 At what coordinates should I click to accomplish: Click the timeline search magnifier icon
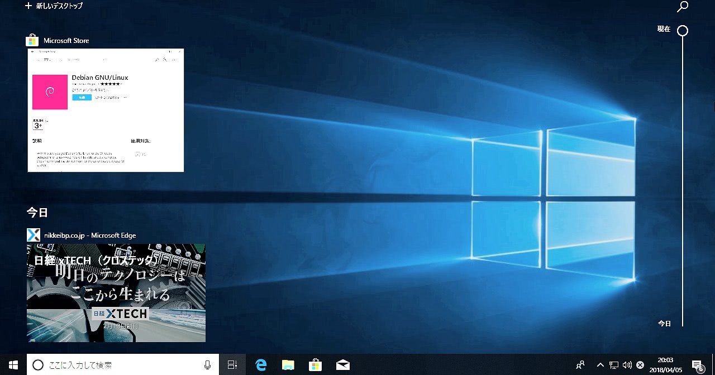point(682,7)
